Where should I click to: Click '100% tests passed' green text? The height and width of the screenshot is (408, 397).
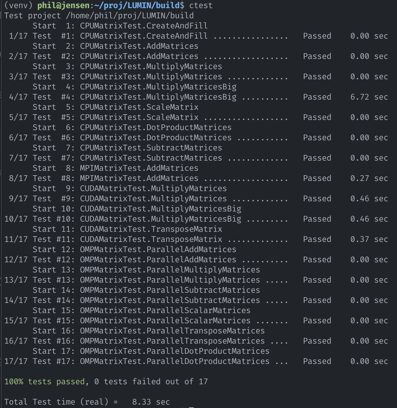[44, 382]
